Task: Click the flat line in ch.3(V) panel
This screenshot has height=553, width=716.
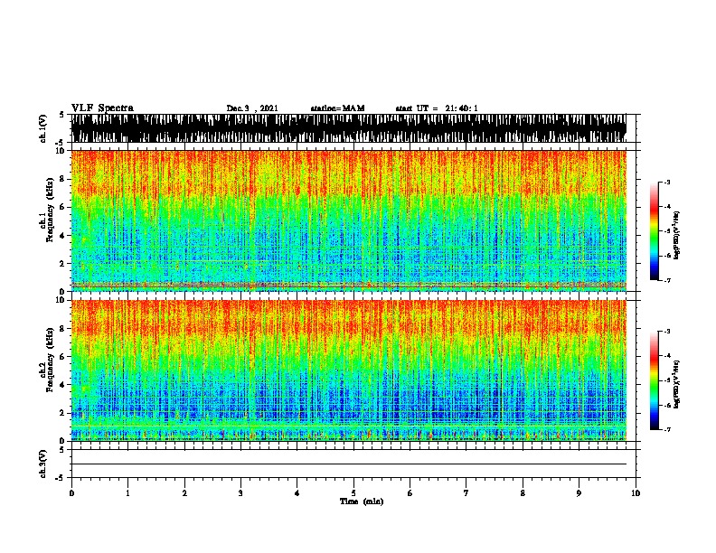Action: pos(349,464)
